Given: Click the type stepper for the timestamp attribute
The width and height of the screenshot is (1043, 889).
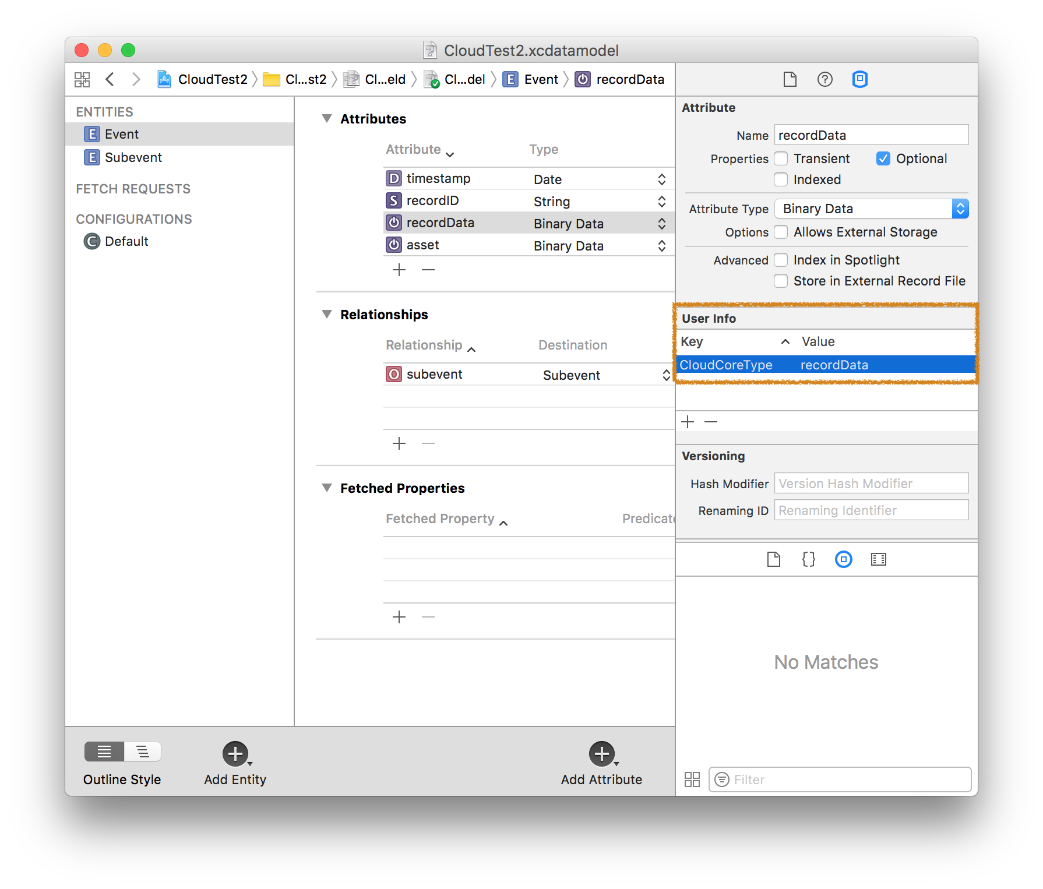Looking at the screenshot, I should (662, 178).
